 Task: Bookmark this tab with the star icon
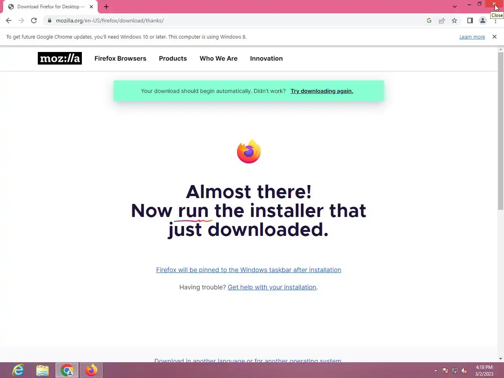click(x=454, y=20)
